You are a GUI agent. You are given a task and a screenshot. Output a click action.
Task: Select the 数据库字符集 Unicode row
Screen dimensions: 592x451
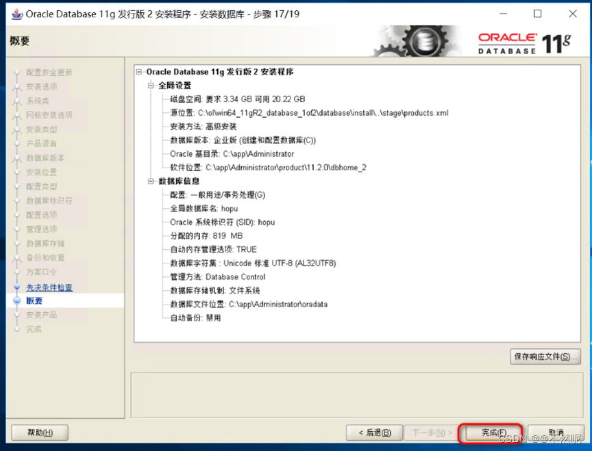253,263
